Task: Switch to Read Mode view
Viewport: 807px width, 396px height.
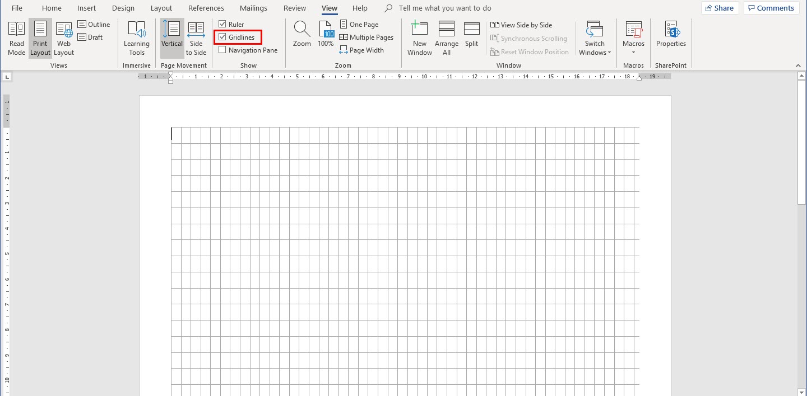Action: (16, 37)
